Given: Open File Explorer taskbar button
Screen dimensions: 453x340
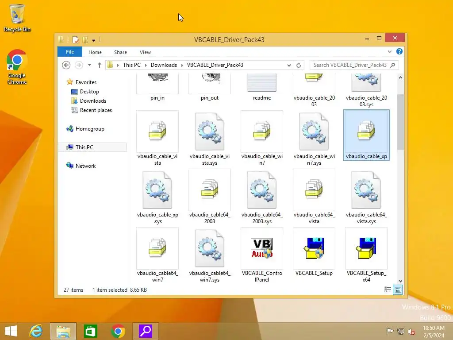Looking at the screenshot, I should [63, 331].
